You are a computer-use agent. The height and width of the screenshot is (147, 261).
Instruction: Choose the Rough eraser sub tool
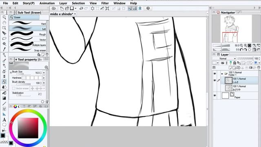coord(28,34)
